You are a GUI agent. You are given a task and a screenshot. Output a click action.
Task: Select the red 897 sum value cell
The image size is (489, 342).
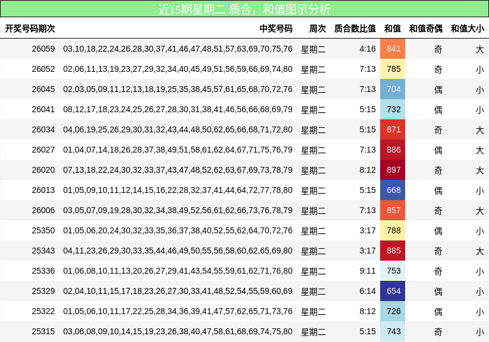(392, 169)
